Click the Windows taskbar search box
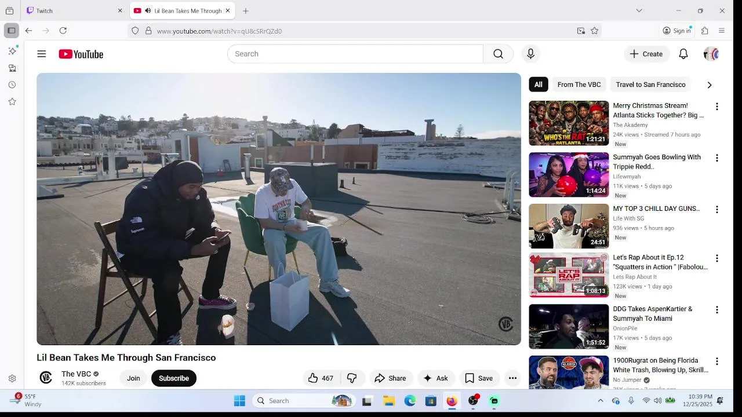The width and height of the screenshot is (742, 417). click(303, 401)
